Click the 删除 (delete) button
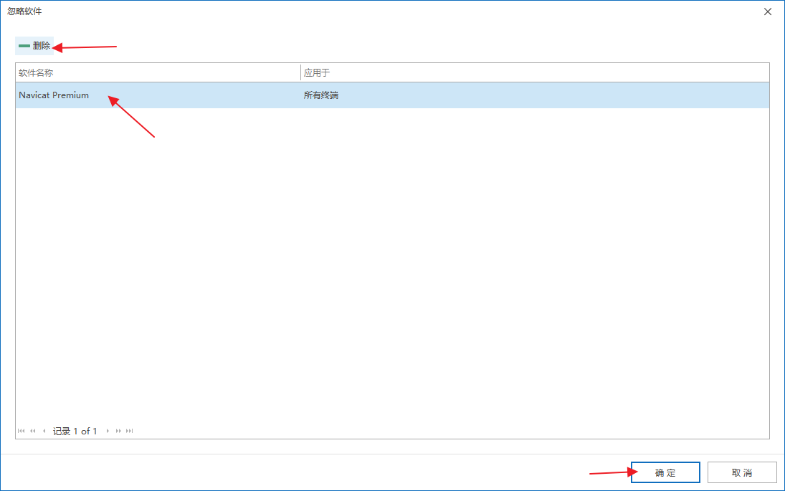The width and height of the screenshot is (785, 491). coord(34,46)
